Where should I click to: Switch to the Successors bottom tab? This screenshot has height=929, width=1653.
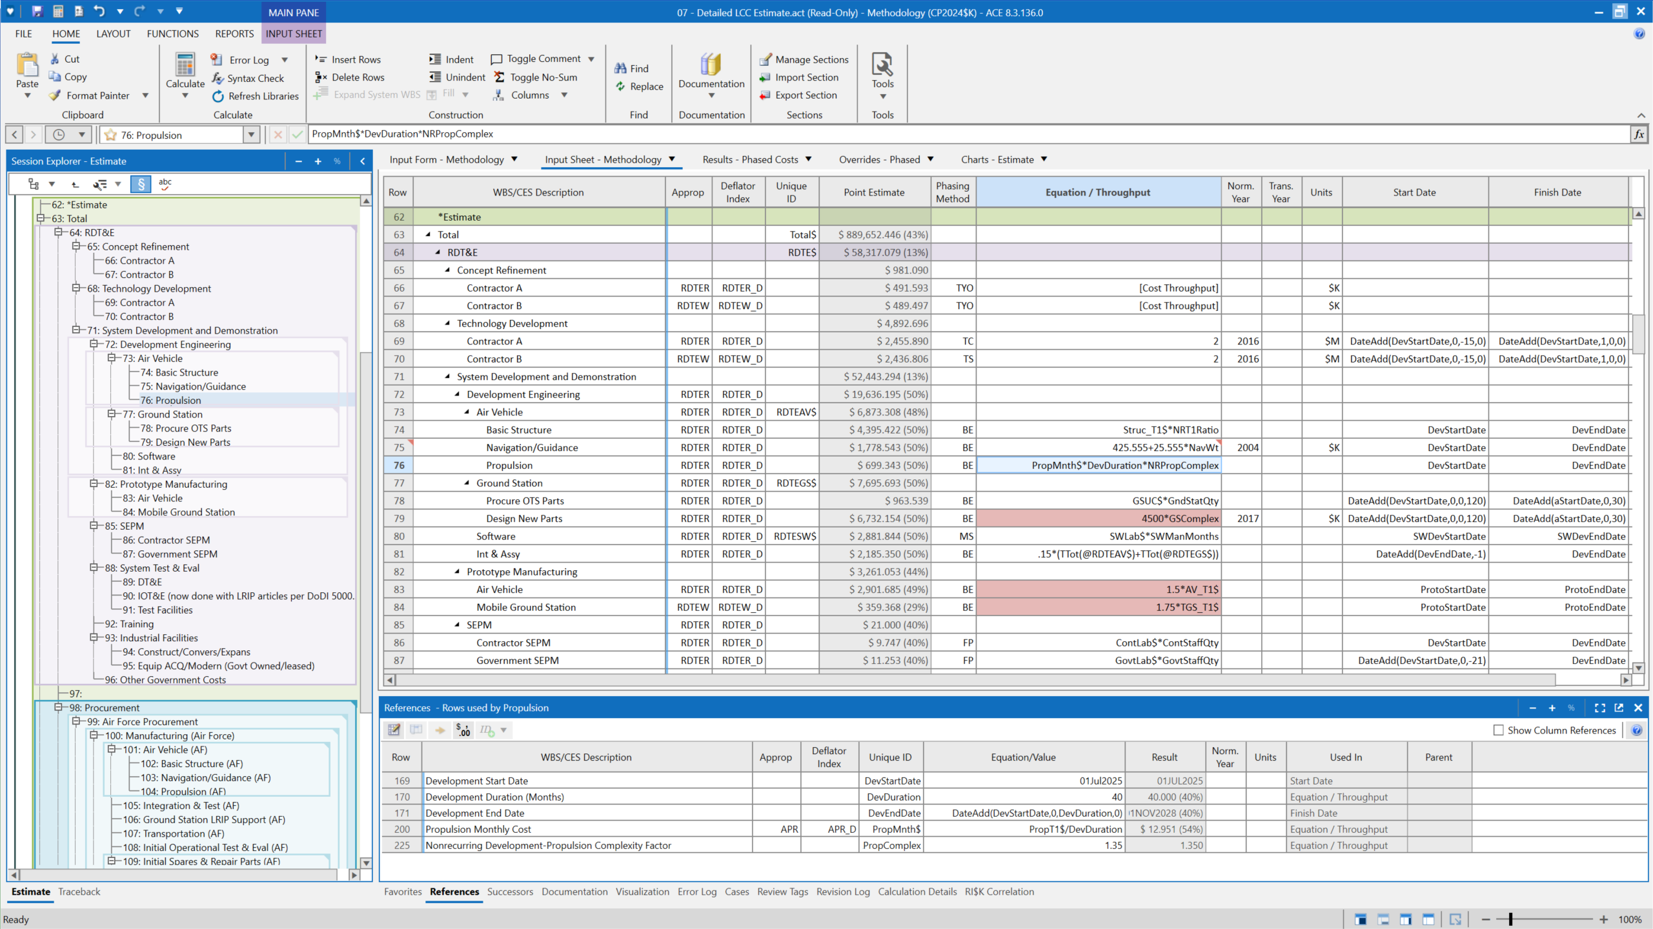pyautogui.click(x=510, y=892)
